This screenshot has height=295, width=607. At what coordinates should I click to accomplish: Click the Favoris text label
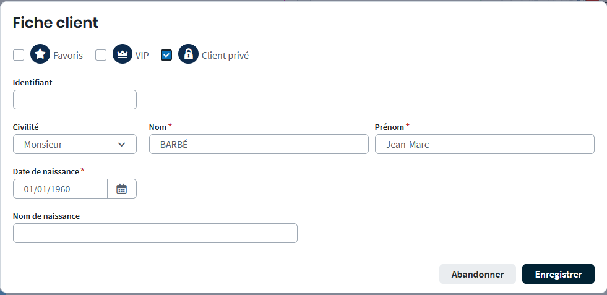click(x=68, y=55)
